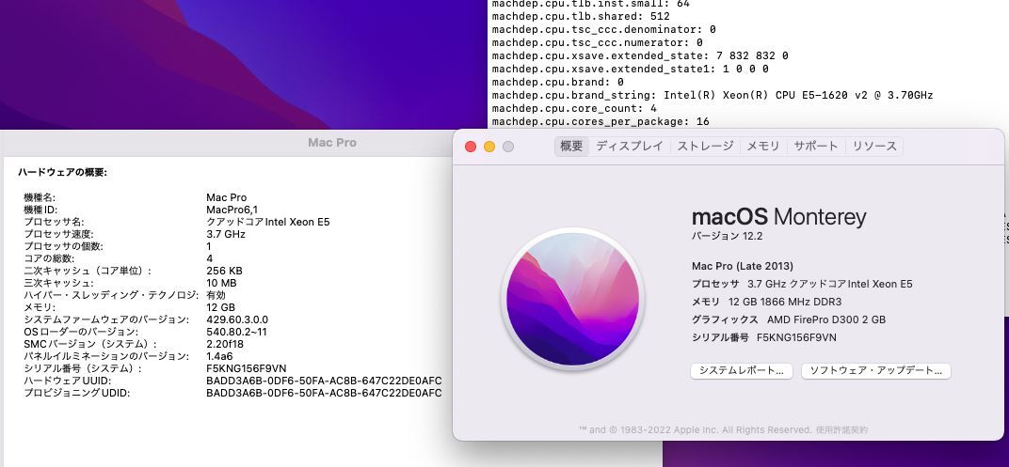The width and height of the screenshot is (1009, 467).
Task: Select the プロビジョニング UDID value
Action: tap(324, 393)
